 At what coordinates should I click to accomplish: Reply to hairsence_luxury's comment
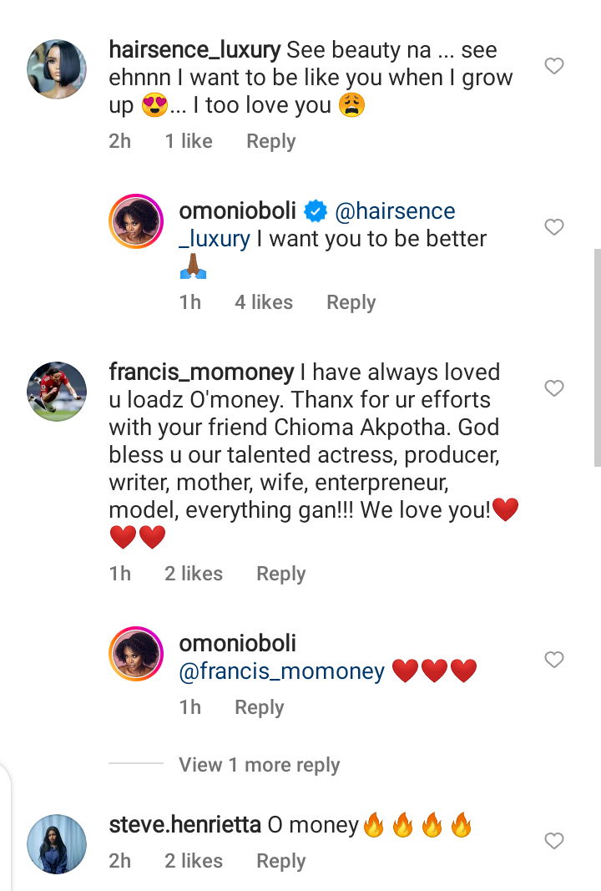click(x=270, y=142)
